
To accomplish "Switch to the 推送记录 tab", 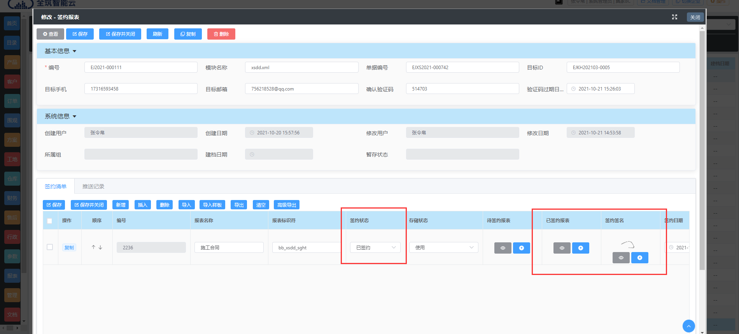I will (x=93, y=186).
